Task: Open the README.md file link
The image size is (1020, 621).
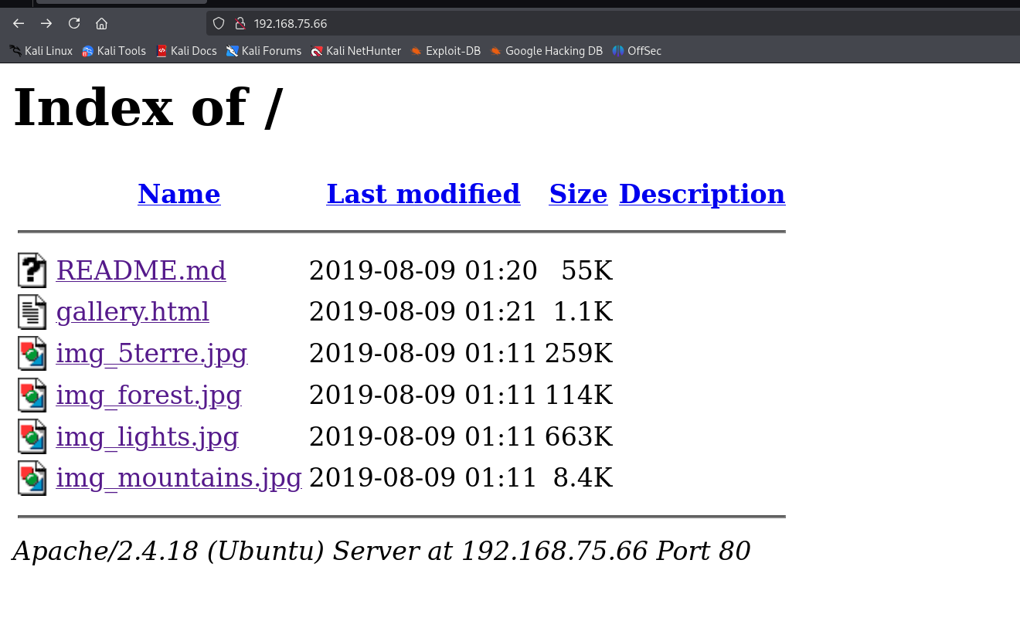Action: (x=141, y=271)
